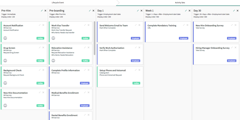The width and height of the screenshot is (240, 120).
Task: Edit the New Hire Onboarding Survey activity
Action: tap(232, 25)
